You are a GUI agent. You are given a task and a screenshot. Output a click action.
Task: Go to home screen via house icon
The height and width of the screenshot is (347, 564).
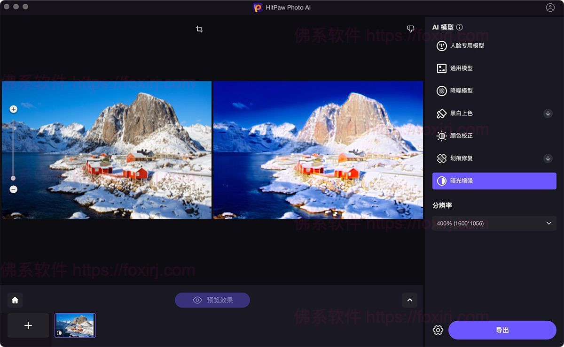click(15, 300)
